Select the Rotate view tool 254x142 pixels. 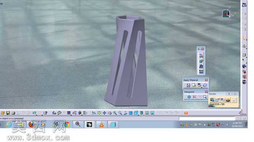tap(110, 113)
